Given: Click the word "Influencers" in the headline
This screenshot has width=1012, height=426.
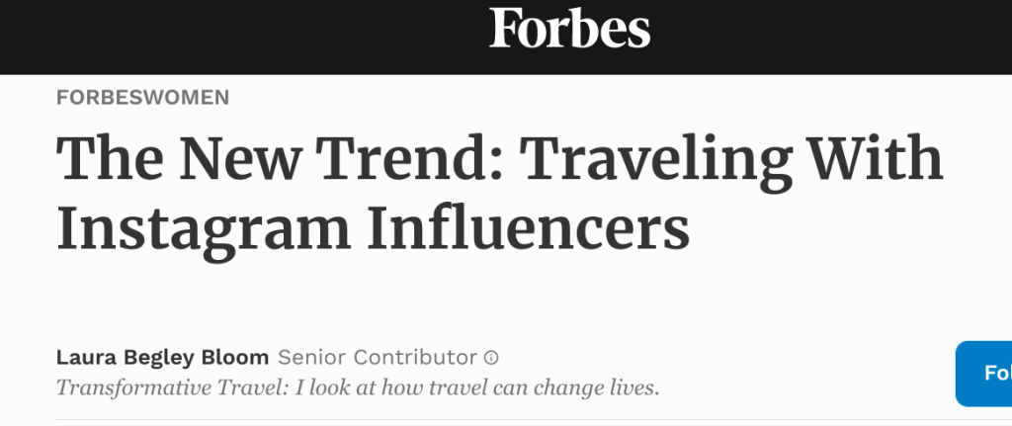Looking at the screenshot, I should click(x=524, y=229).
